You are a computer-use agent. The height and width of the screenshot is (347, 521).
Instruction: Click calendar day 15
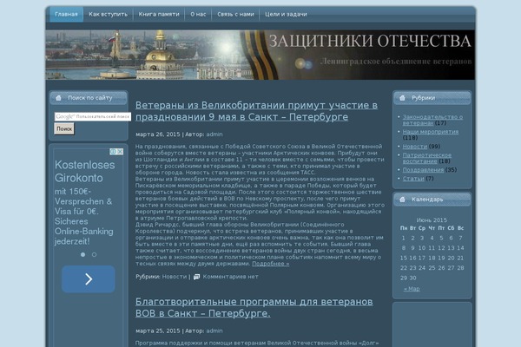tap(404, 258)
